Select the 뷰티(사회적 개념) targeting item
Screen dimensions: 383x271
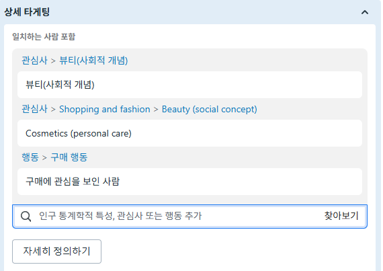189,85
